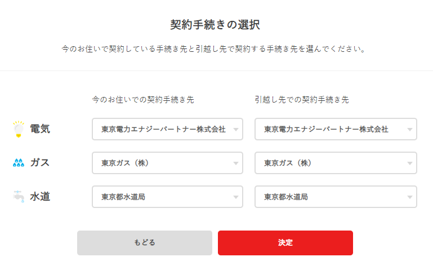Open current residence electricity provider dropdown
Viewport: 433px width, 270px height.
pos(167,129)
